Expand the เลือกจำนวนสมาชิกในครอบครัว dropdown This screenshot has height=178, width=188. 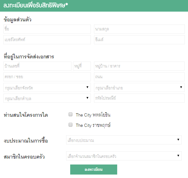point(124,156)
